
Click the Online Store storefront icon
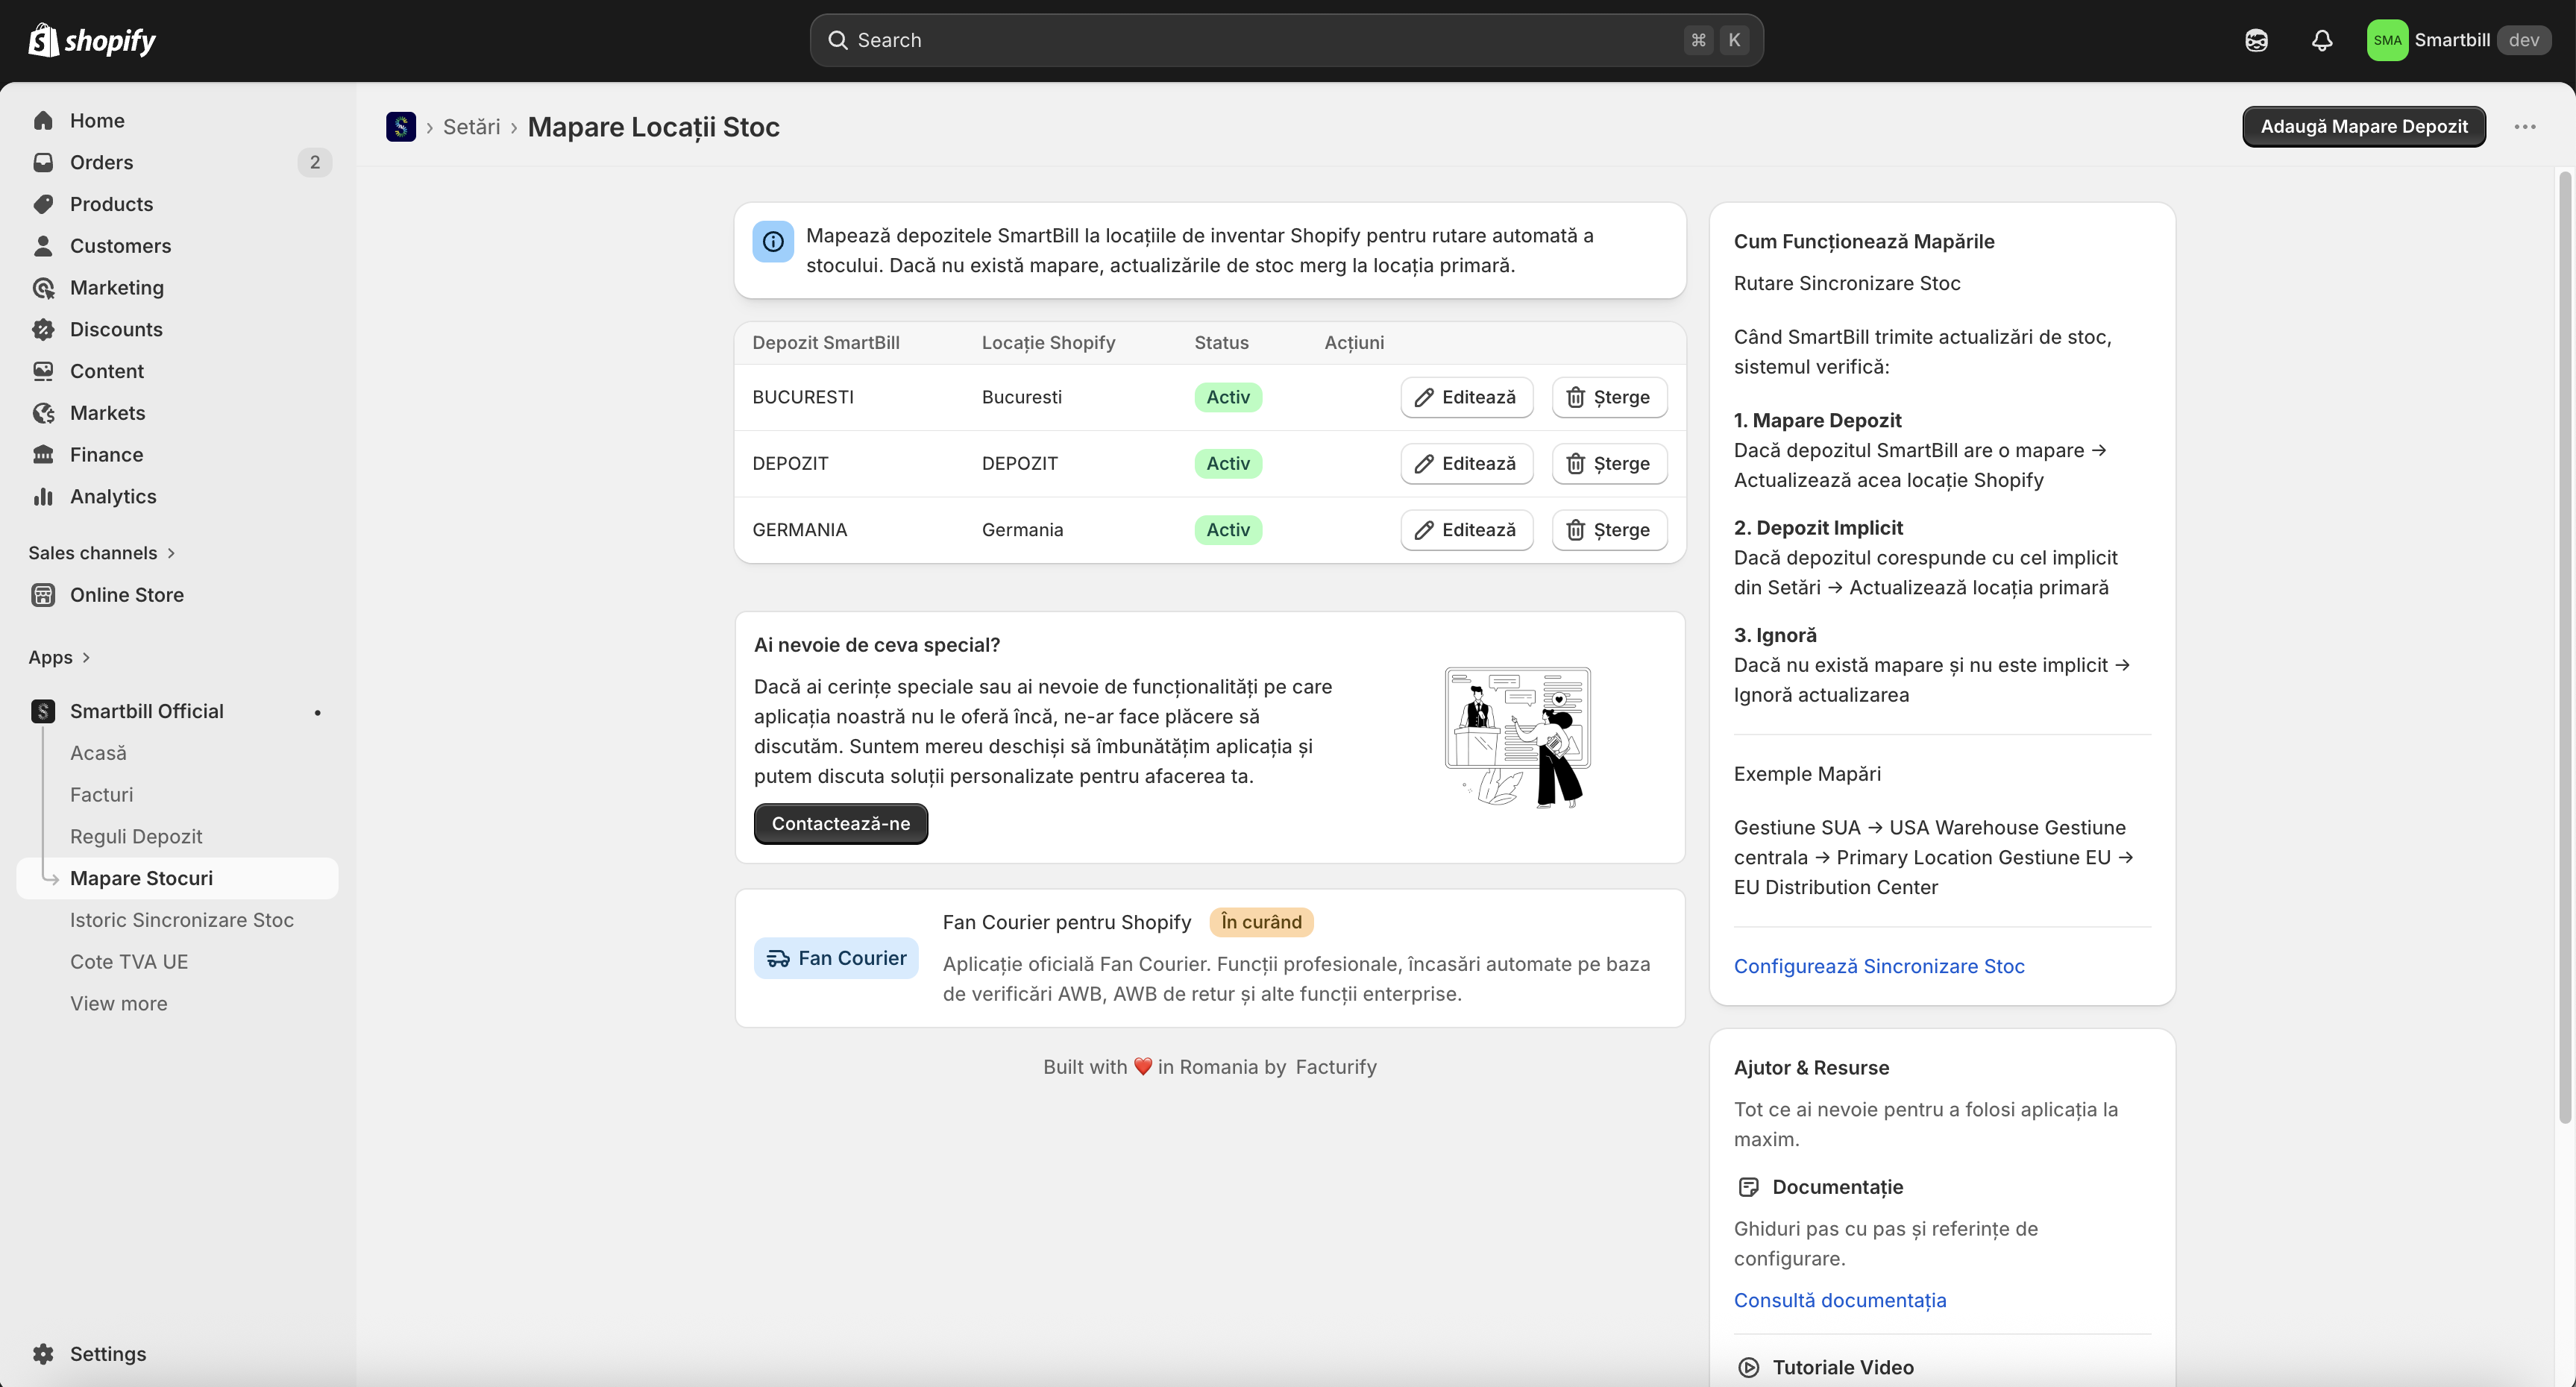tap(43, 595)
